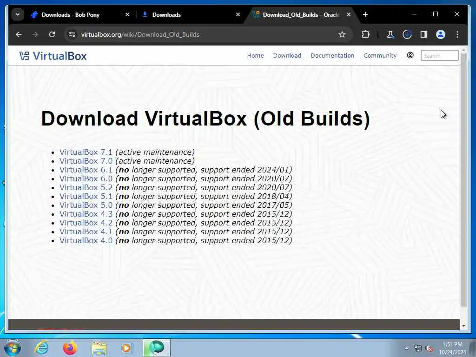Click the address bar URL
Screen dimensions: 476x357
pos(140,34)
